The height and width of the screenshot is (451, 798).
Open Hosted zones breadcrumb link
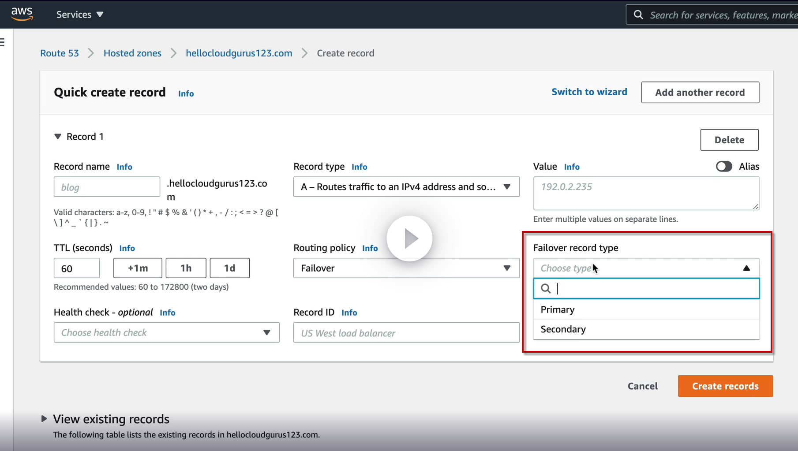pyautogui.click(x=132, y=53)
